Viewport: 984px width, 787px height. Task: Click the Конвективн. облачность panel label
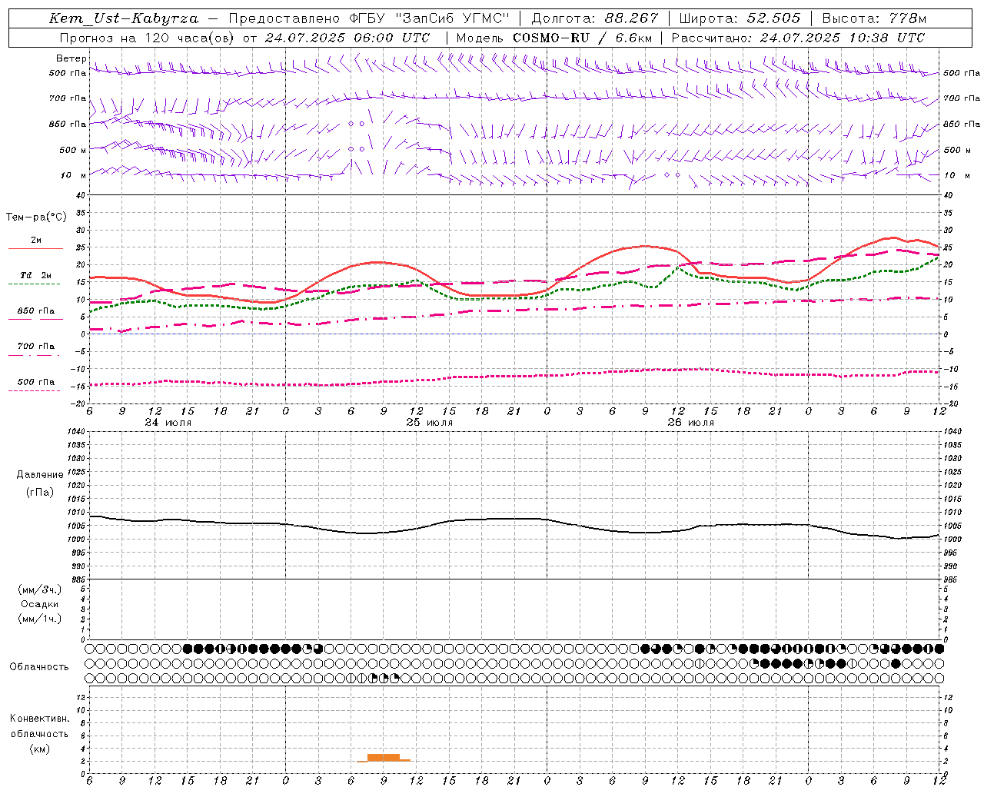(39, 726)
